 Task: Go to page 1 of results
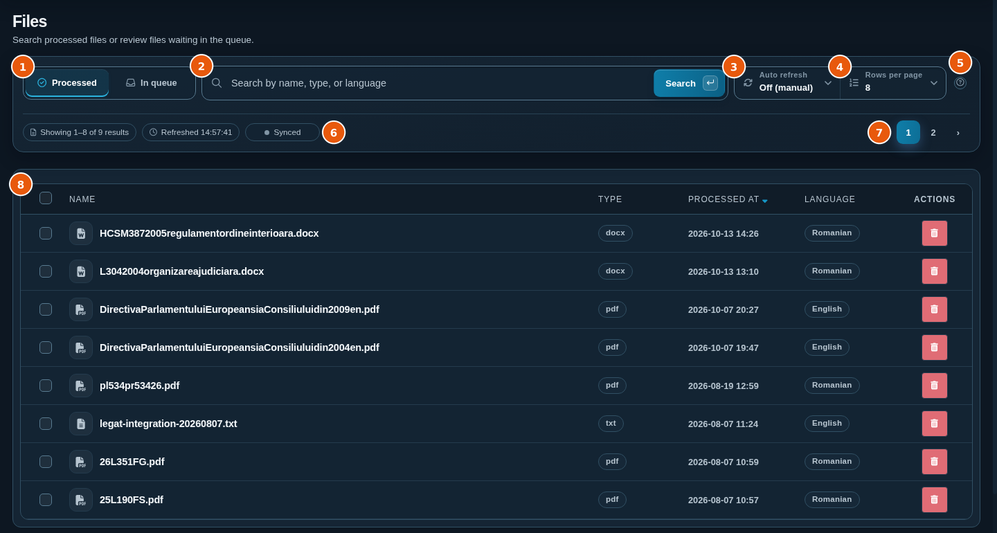908,132
